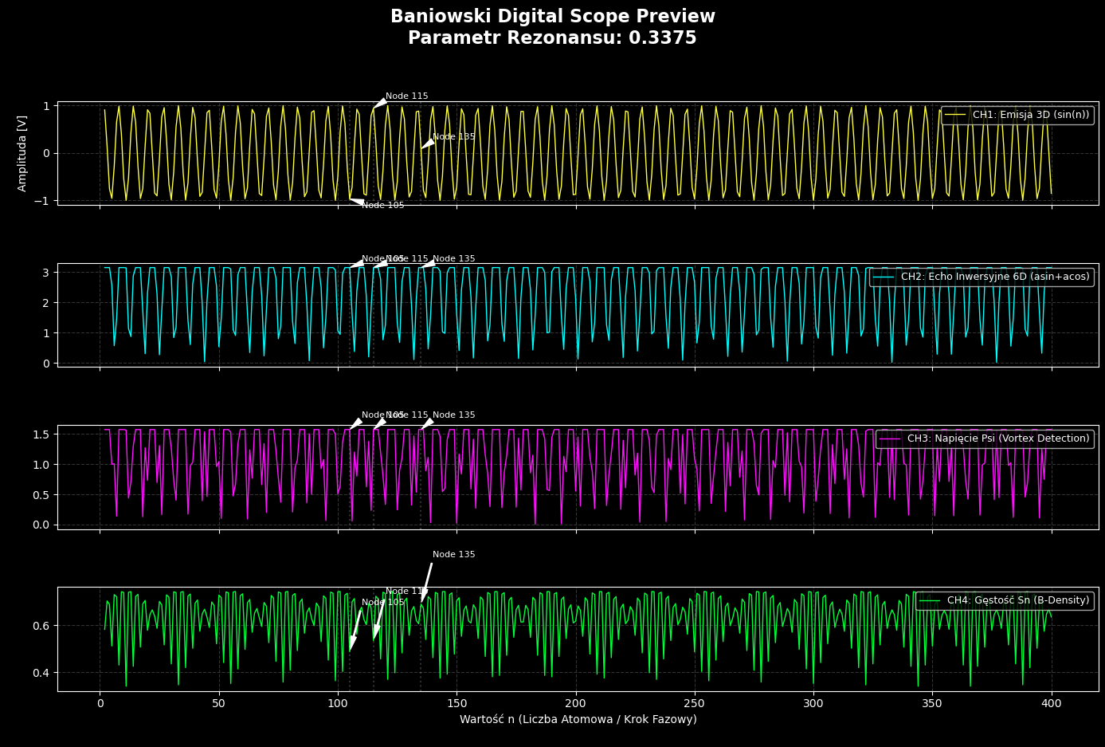Click the Baniowski Digital Scope Preview title

pos(552,17)
